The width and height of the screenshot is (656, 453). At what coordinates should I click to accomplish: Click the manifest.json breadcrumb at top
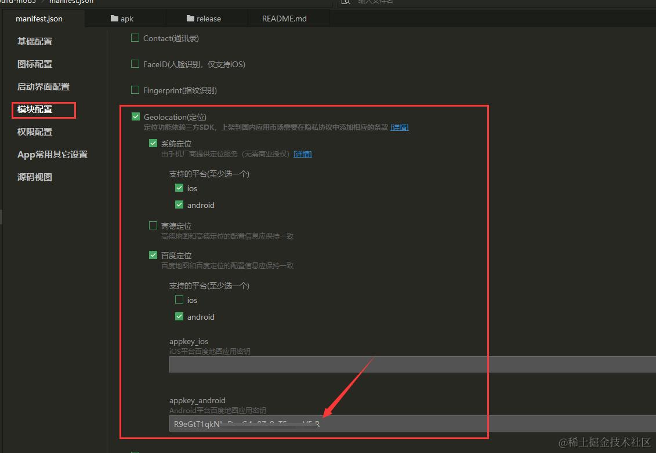(x=71, y=2)
